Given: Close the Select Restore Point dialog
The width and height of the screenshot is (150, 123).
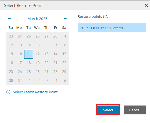Looking at the screenshot, I should click(x=146, y=5).
